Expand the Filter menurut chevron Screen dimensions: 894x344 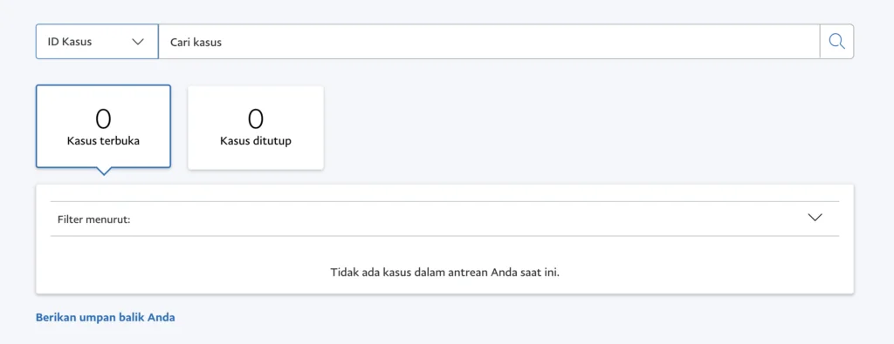[815, 218]
